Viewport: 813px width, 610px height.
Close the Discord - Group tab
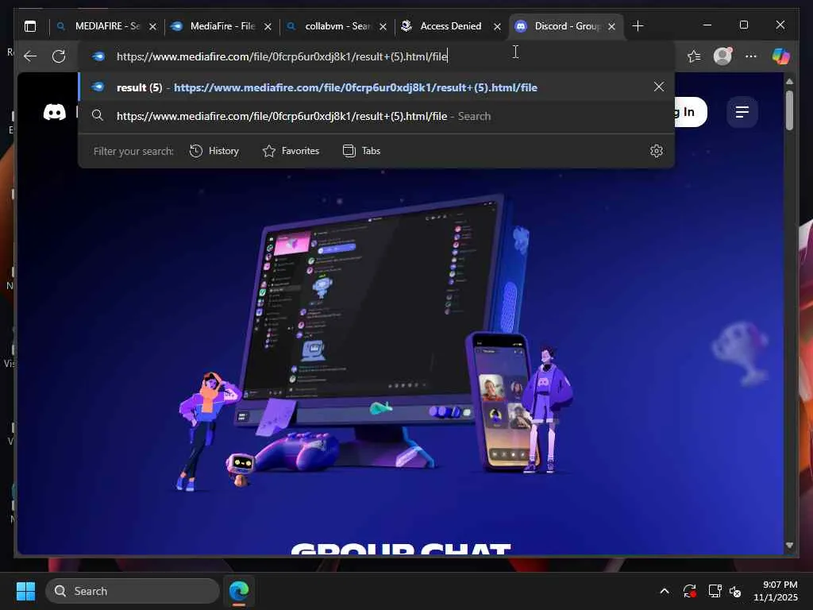pos(612,26)
